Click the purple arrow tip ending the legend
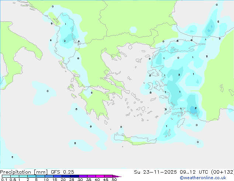This screenshot has width=234, height=181. [117, 176]
